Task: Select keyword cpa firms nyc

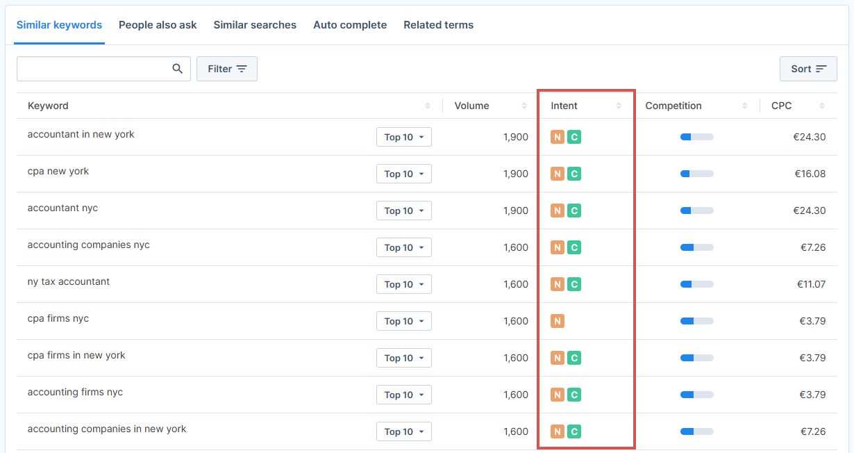Action: tap(58, 318)
